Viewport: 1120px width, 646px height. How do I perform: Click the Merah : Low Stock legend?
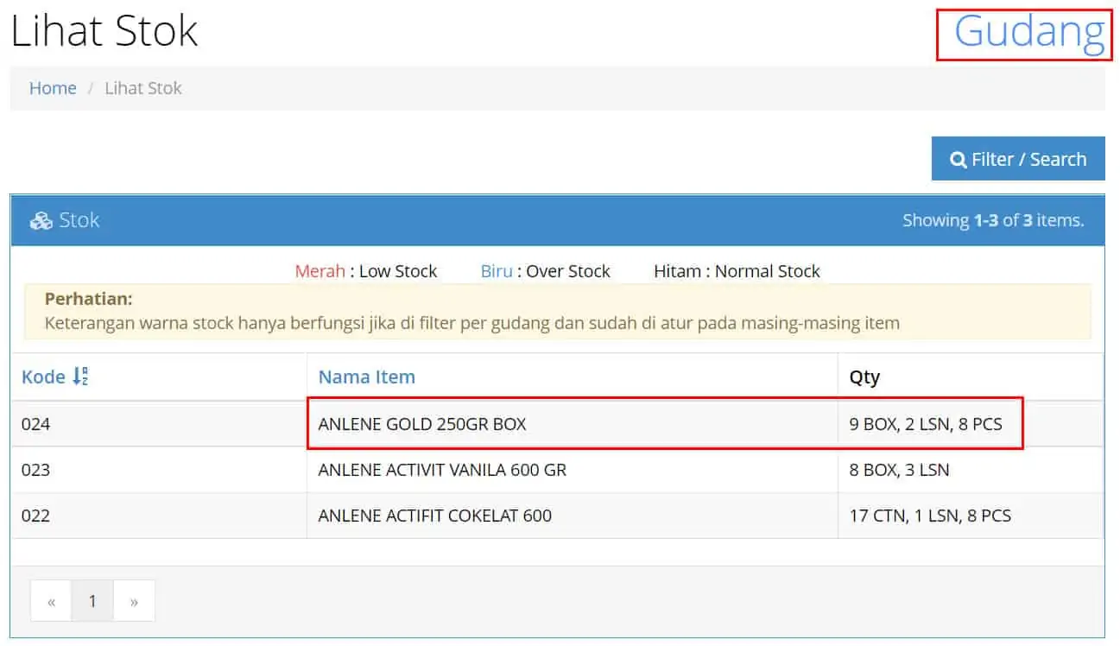point(366,271)
